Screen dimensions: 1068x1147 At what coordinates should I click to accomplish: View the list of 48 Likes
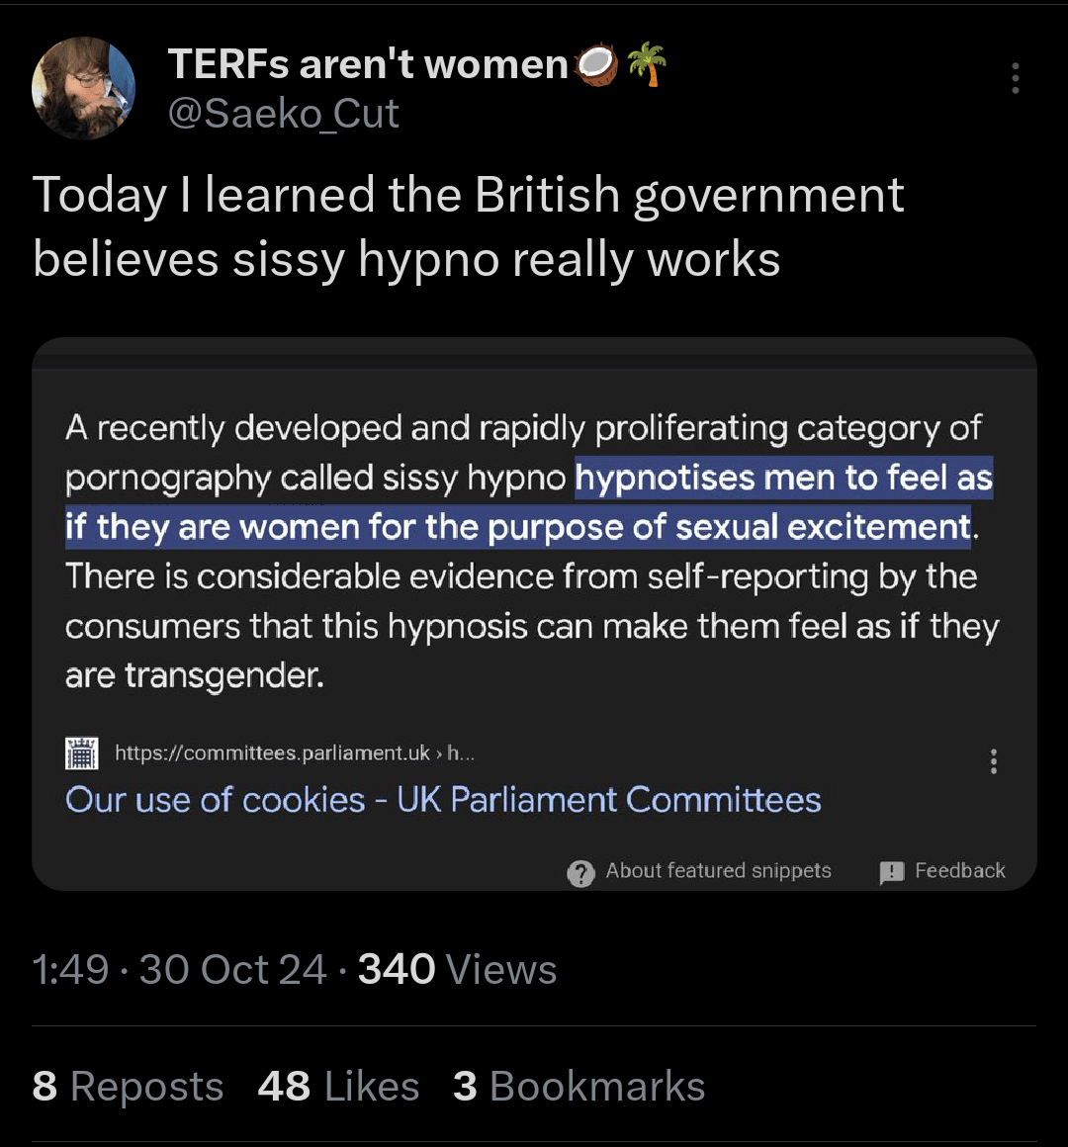coord(338,1086)
